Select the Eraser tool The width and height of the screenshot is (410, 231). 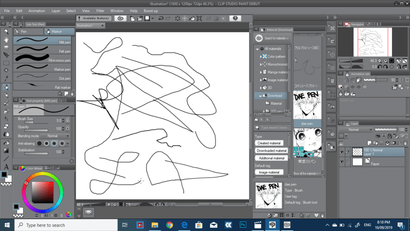pyautogui.click(x=6, y=126)
